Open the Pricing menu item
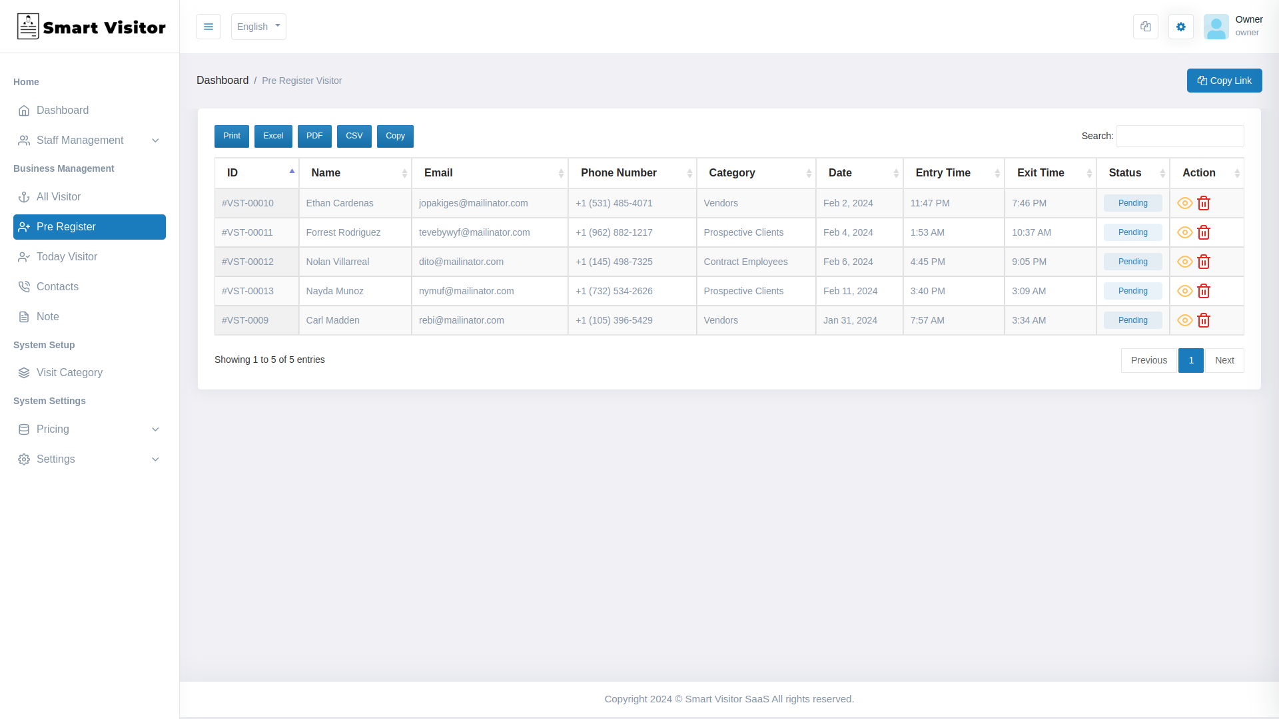This screenshot has width=1279, height=719. click(53, 429)
